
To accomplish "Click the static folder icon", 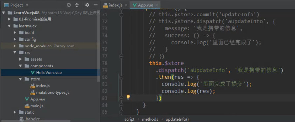I will click(21, 112).
